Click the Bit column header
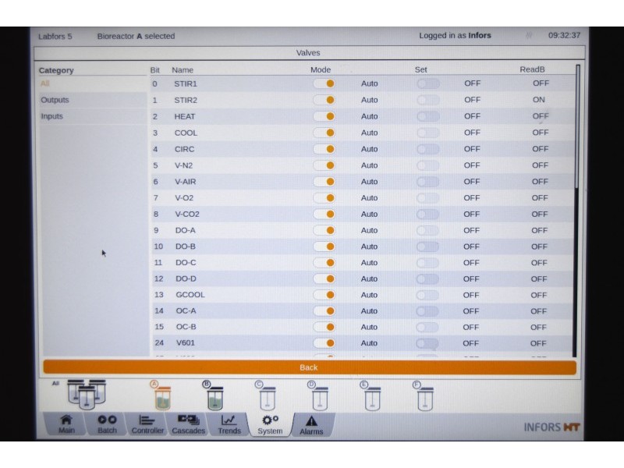The height and width of the screenshot is (468, 624). tap(154, 70)
